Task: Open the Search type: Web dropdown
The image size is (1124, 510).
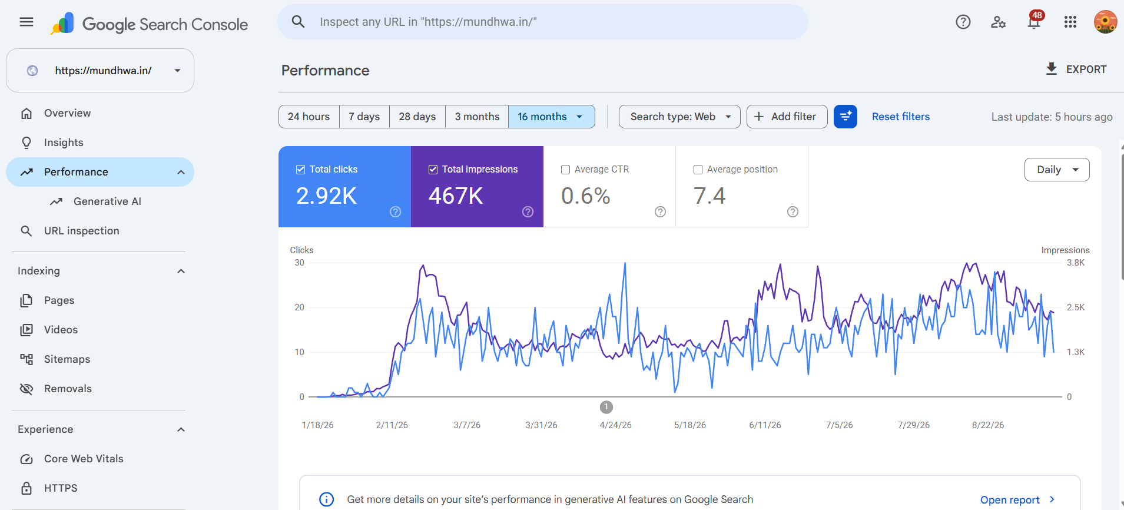Action: point(679,117)
